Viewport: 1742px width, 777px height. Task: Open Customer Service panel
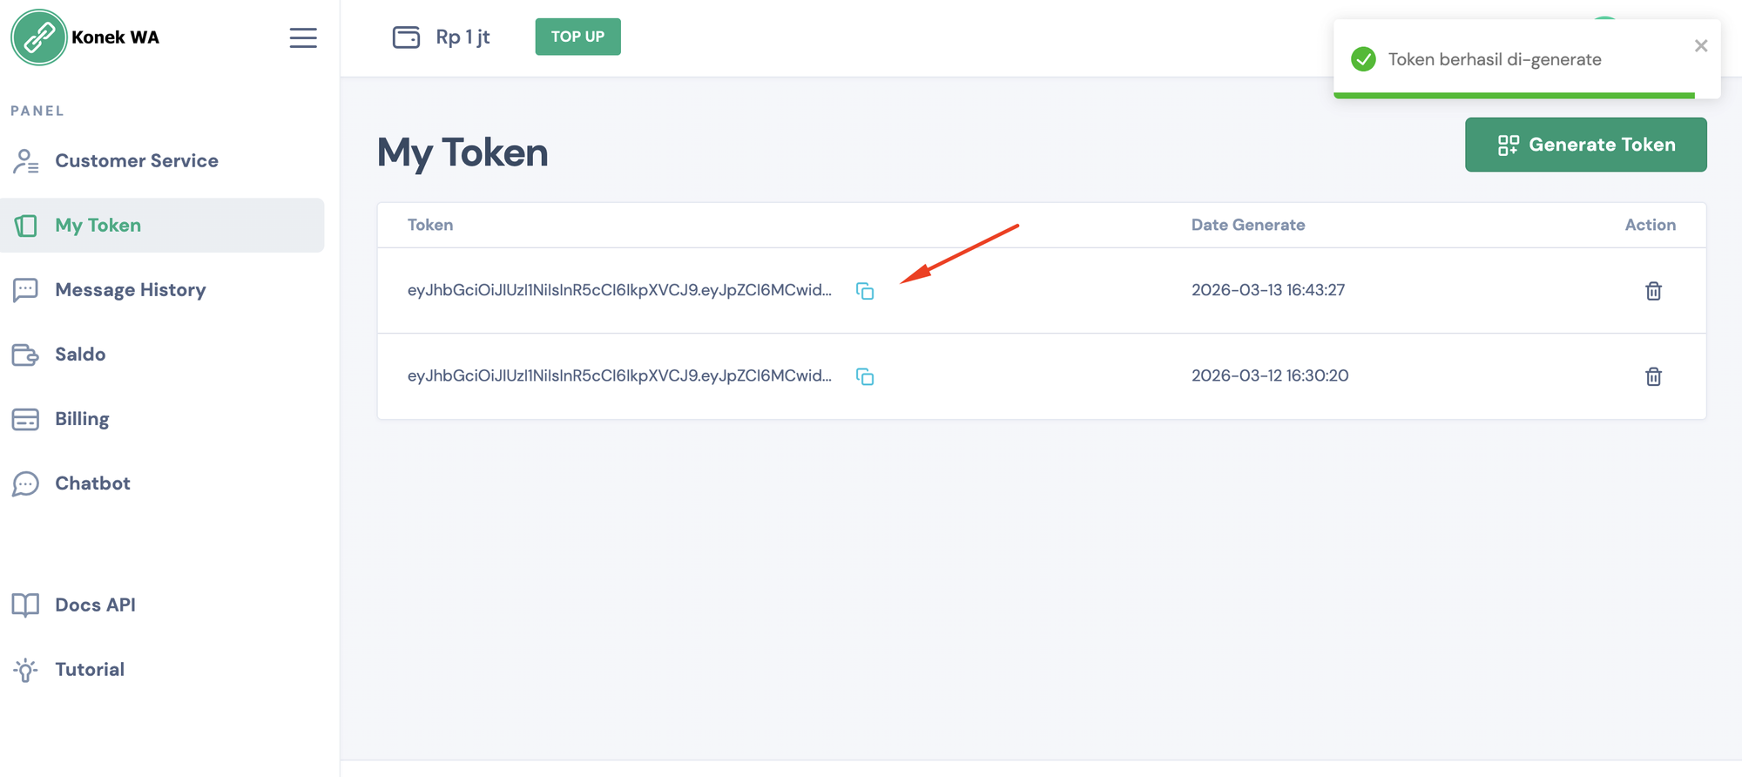click(x=136, y=161)
